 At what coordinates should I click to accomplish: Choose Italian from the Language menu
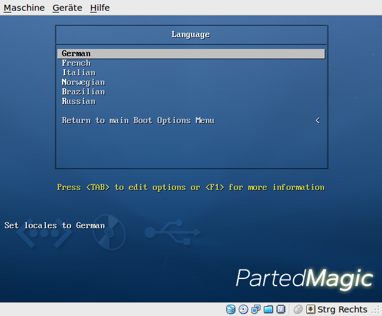click(x=79, y=73)
